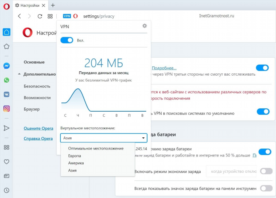
Task: Open virtual location dropdown showing Азия
Action: (104, 138)
